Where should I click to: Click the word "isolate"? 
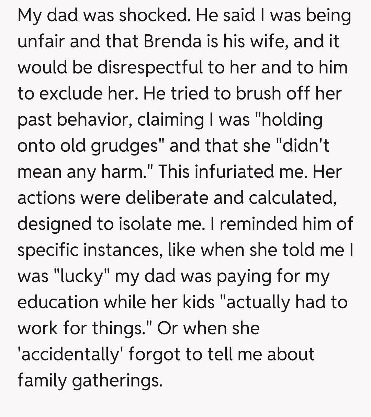pos(155,224)
